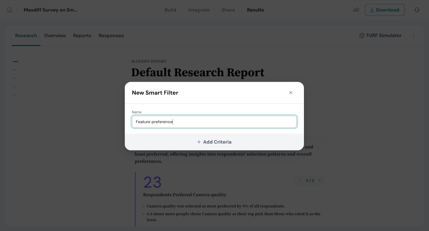Switch to the Overview tab

(55, 36)
